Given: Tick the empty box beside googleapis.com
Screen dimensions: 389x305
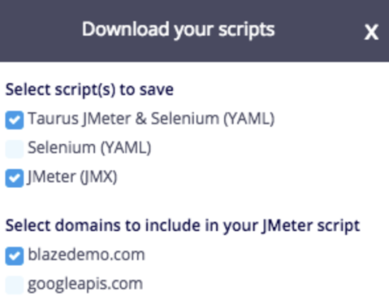Looking at the screenshot, I should tap(15, 285).
